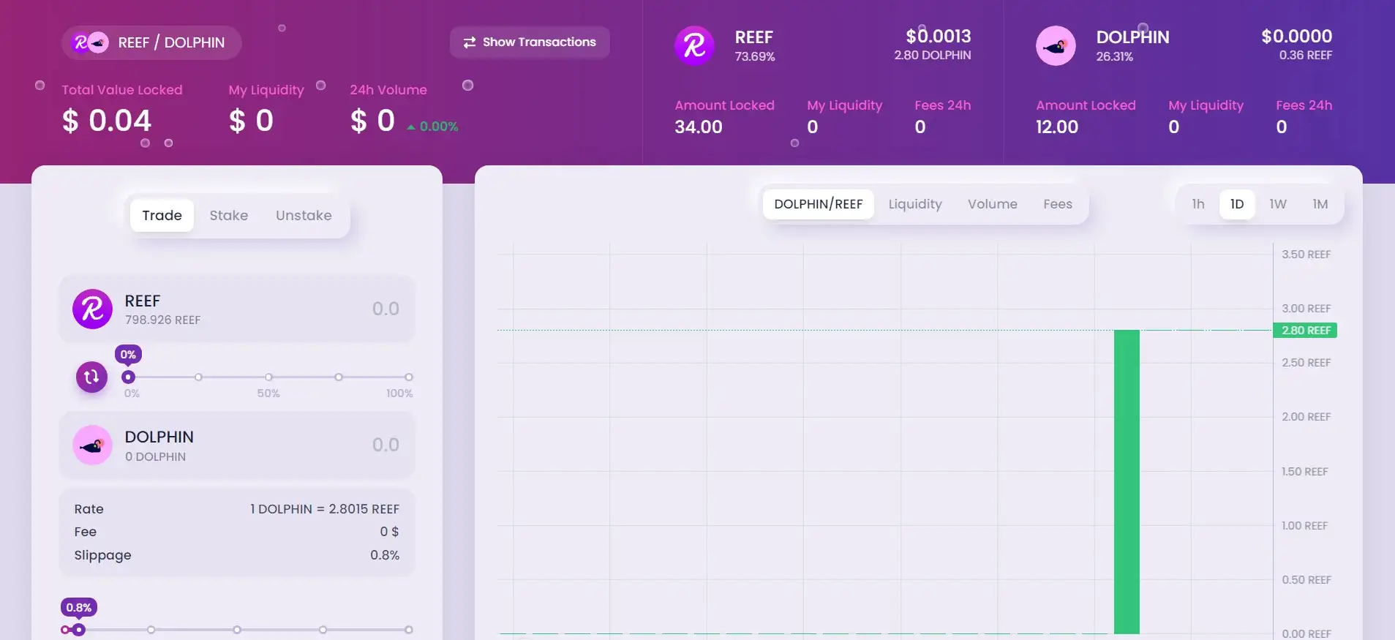The image size is (1395, 640).
Task: Select the 1W chart timeframe
Action: (1277, 204)
